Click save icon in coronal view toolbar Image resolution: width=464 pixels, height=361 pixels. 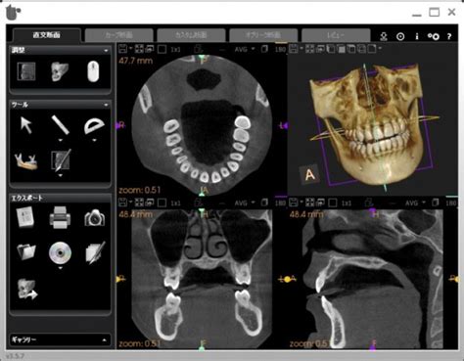click(122, 203)
